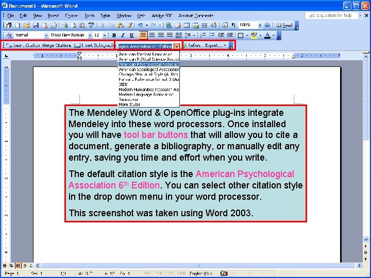Insert a hyperlink using the globe icon
Viewport: 371px width, 278px height.
coord(168,25)
